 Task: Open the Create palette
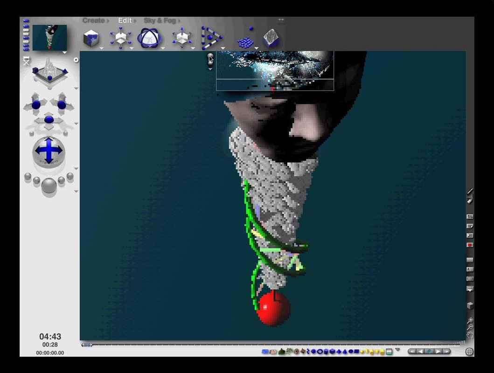coord(94,21)
